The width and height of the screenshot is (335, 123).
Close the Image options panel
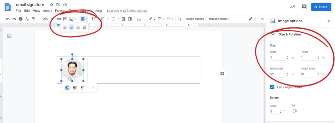[x=328, y=21]
